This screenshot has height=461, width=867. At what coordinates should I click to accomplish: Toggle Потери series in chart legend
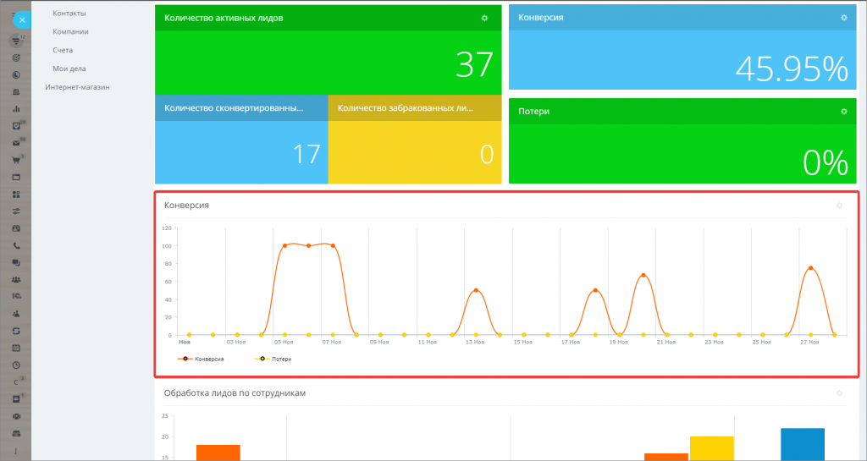click(x=280, y=359)
